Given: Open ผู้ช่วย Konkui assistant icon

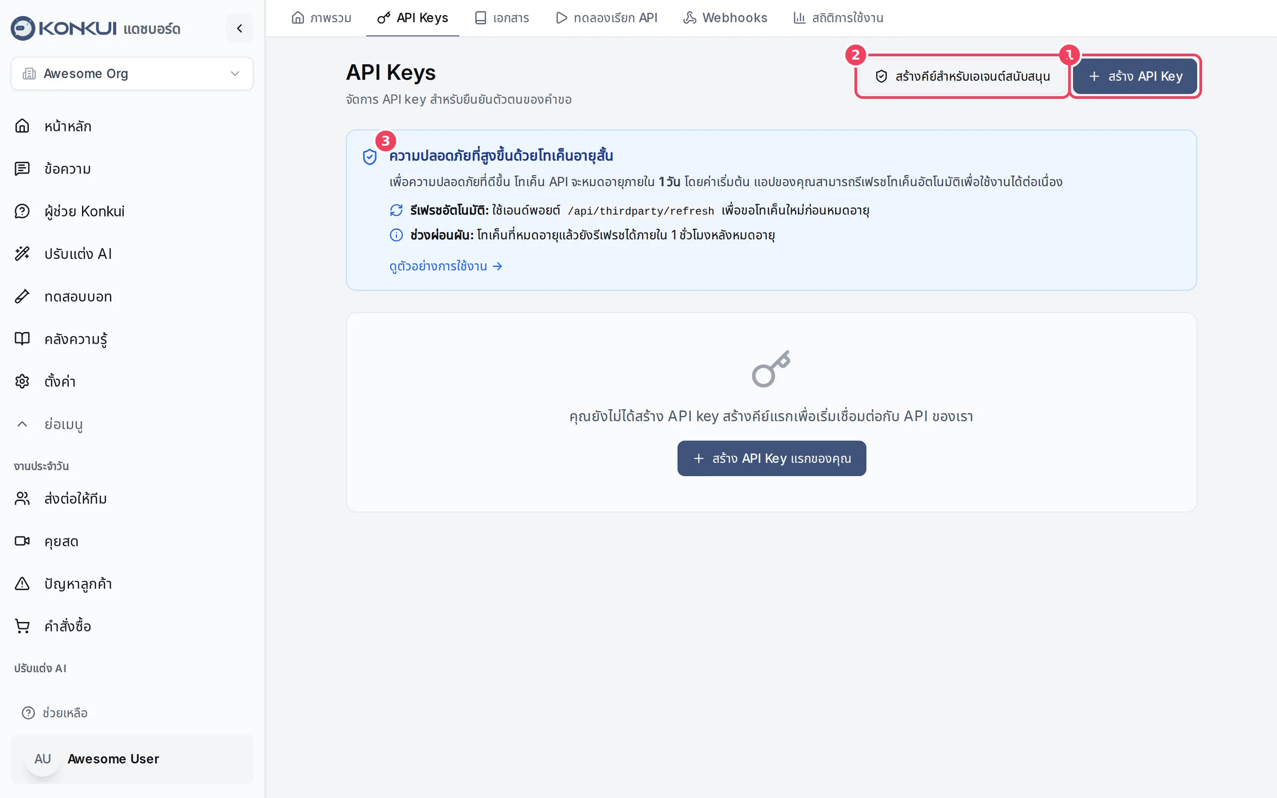Looking at the screenshot, I should click(x=22, y=211).
